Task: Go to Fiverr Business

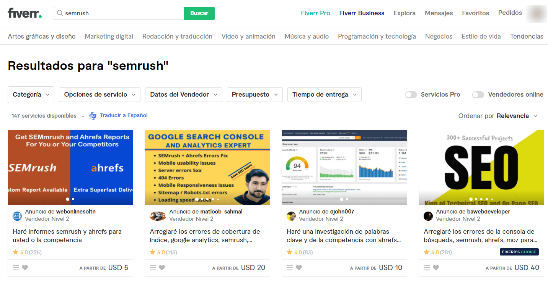Action: tap(362, 13)
